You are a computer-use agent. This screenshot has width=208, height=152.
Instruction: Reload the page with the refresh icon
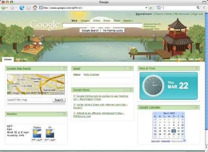(x=22, y=8)
